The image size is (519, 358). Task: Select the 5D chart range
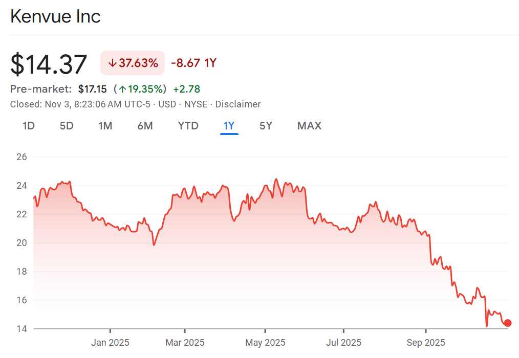[67, 126]
